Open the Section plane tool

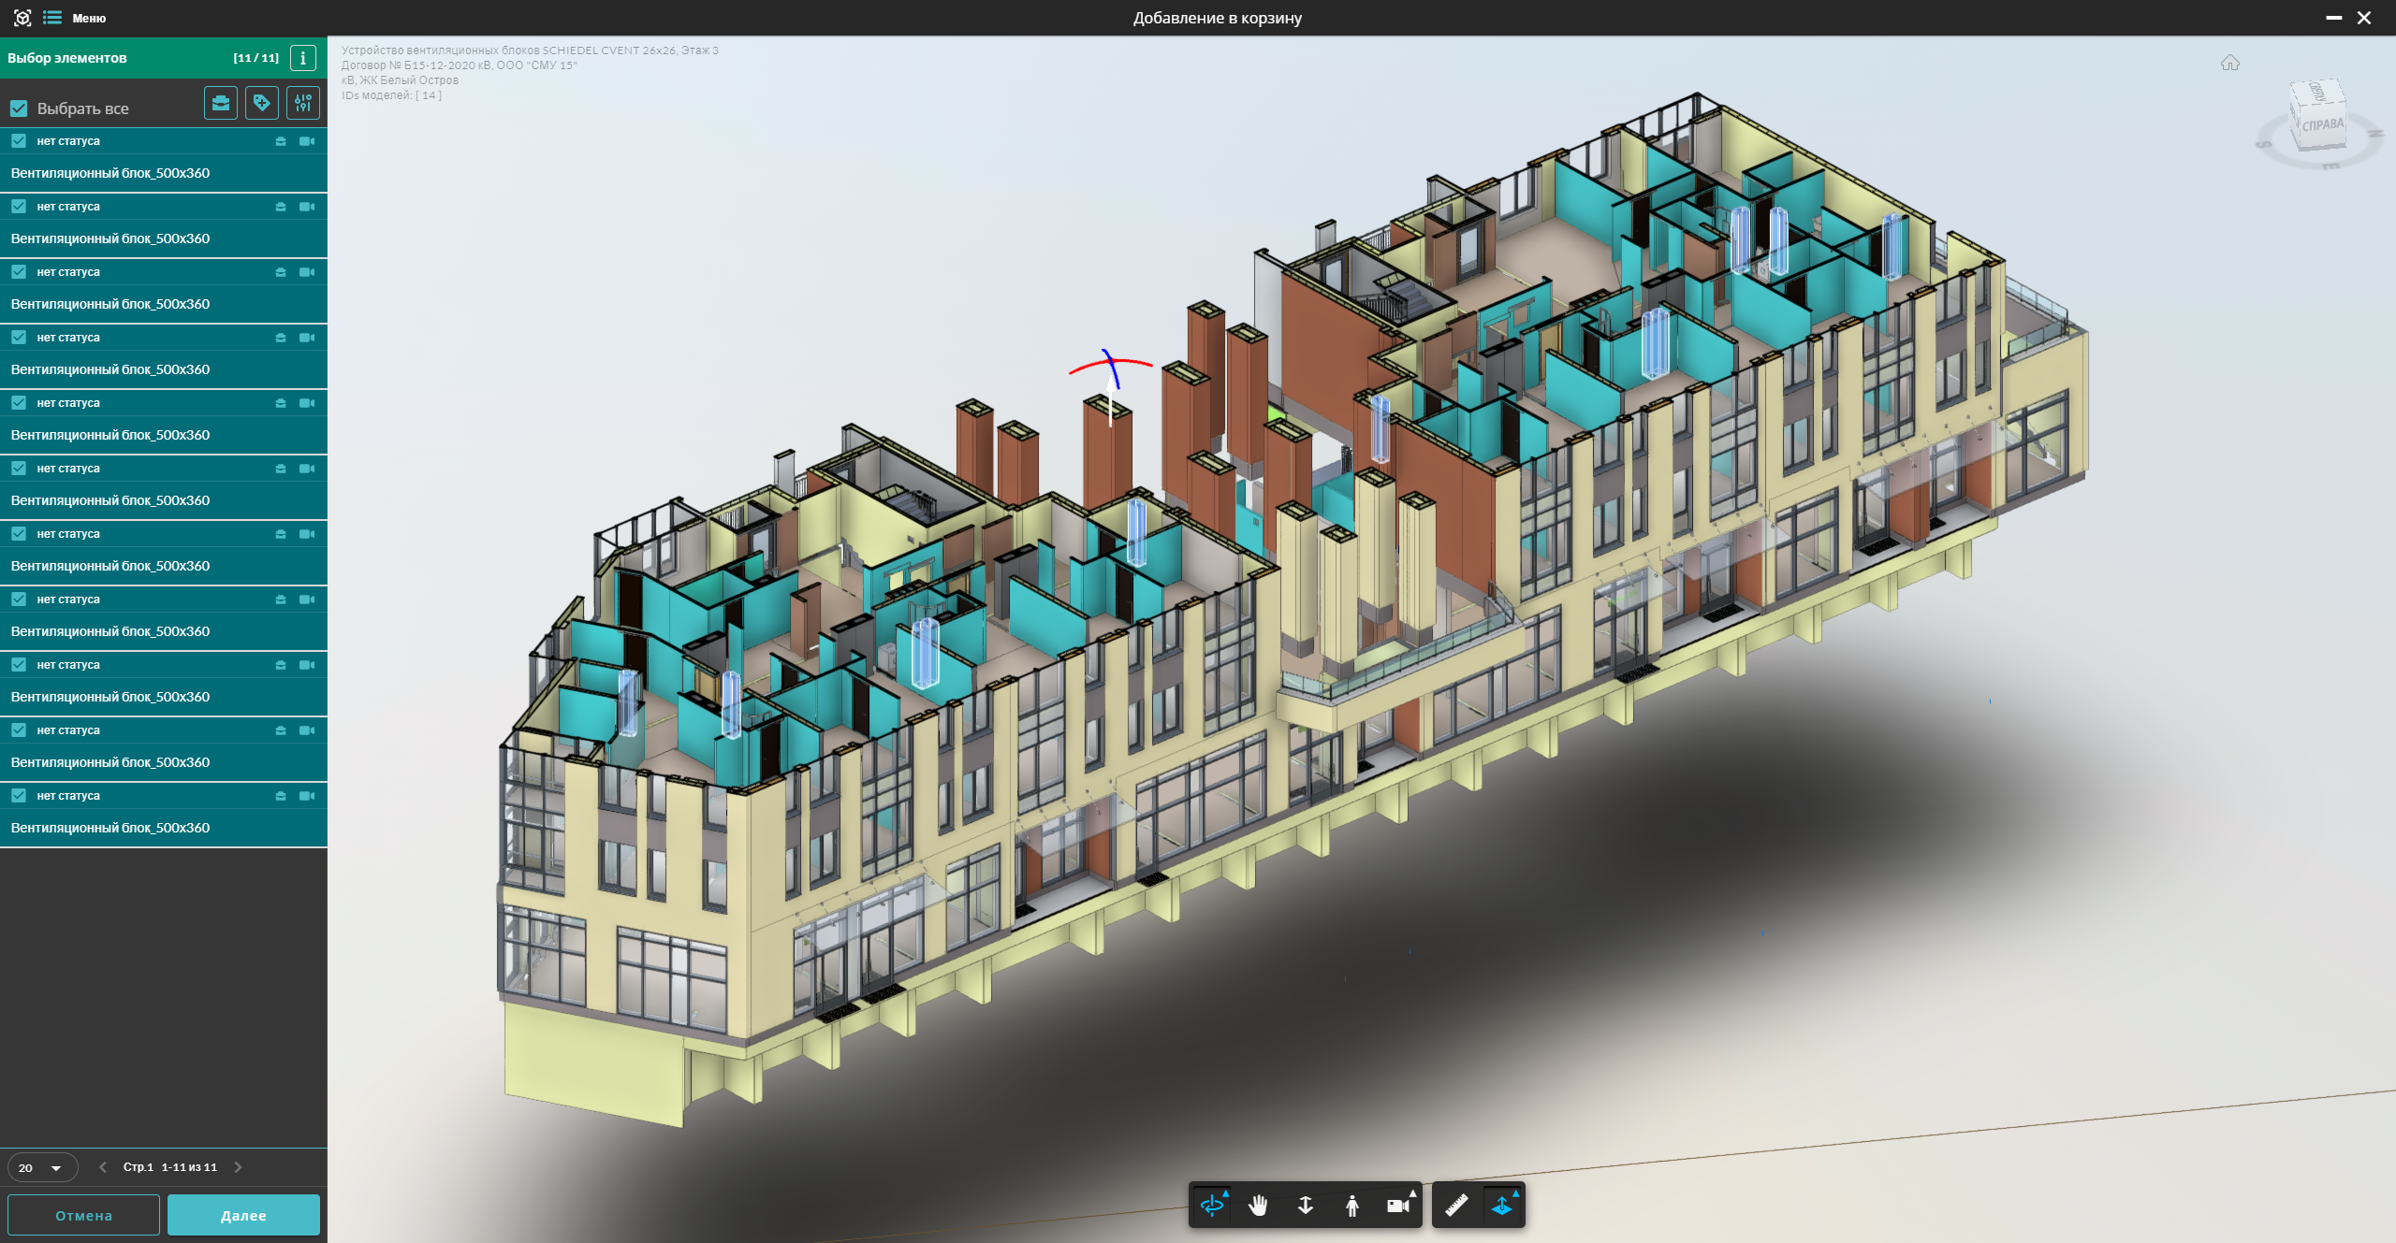1502,1206
